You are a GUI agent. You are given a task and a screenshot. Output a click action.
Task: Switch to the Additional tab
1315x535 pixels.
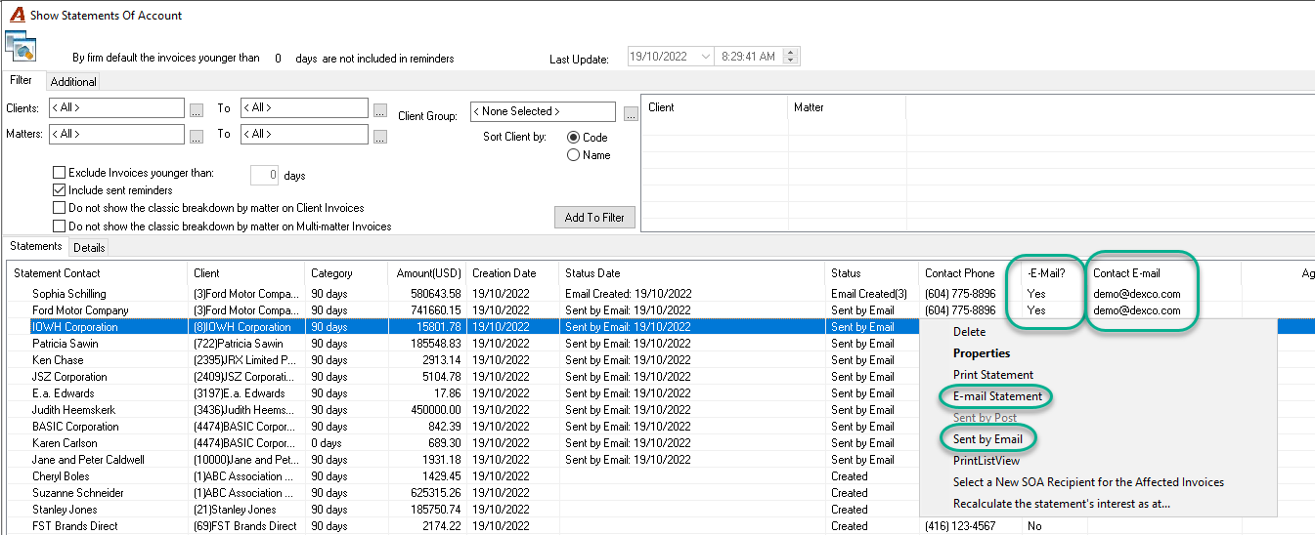click(73, 82)
